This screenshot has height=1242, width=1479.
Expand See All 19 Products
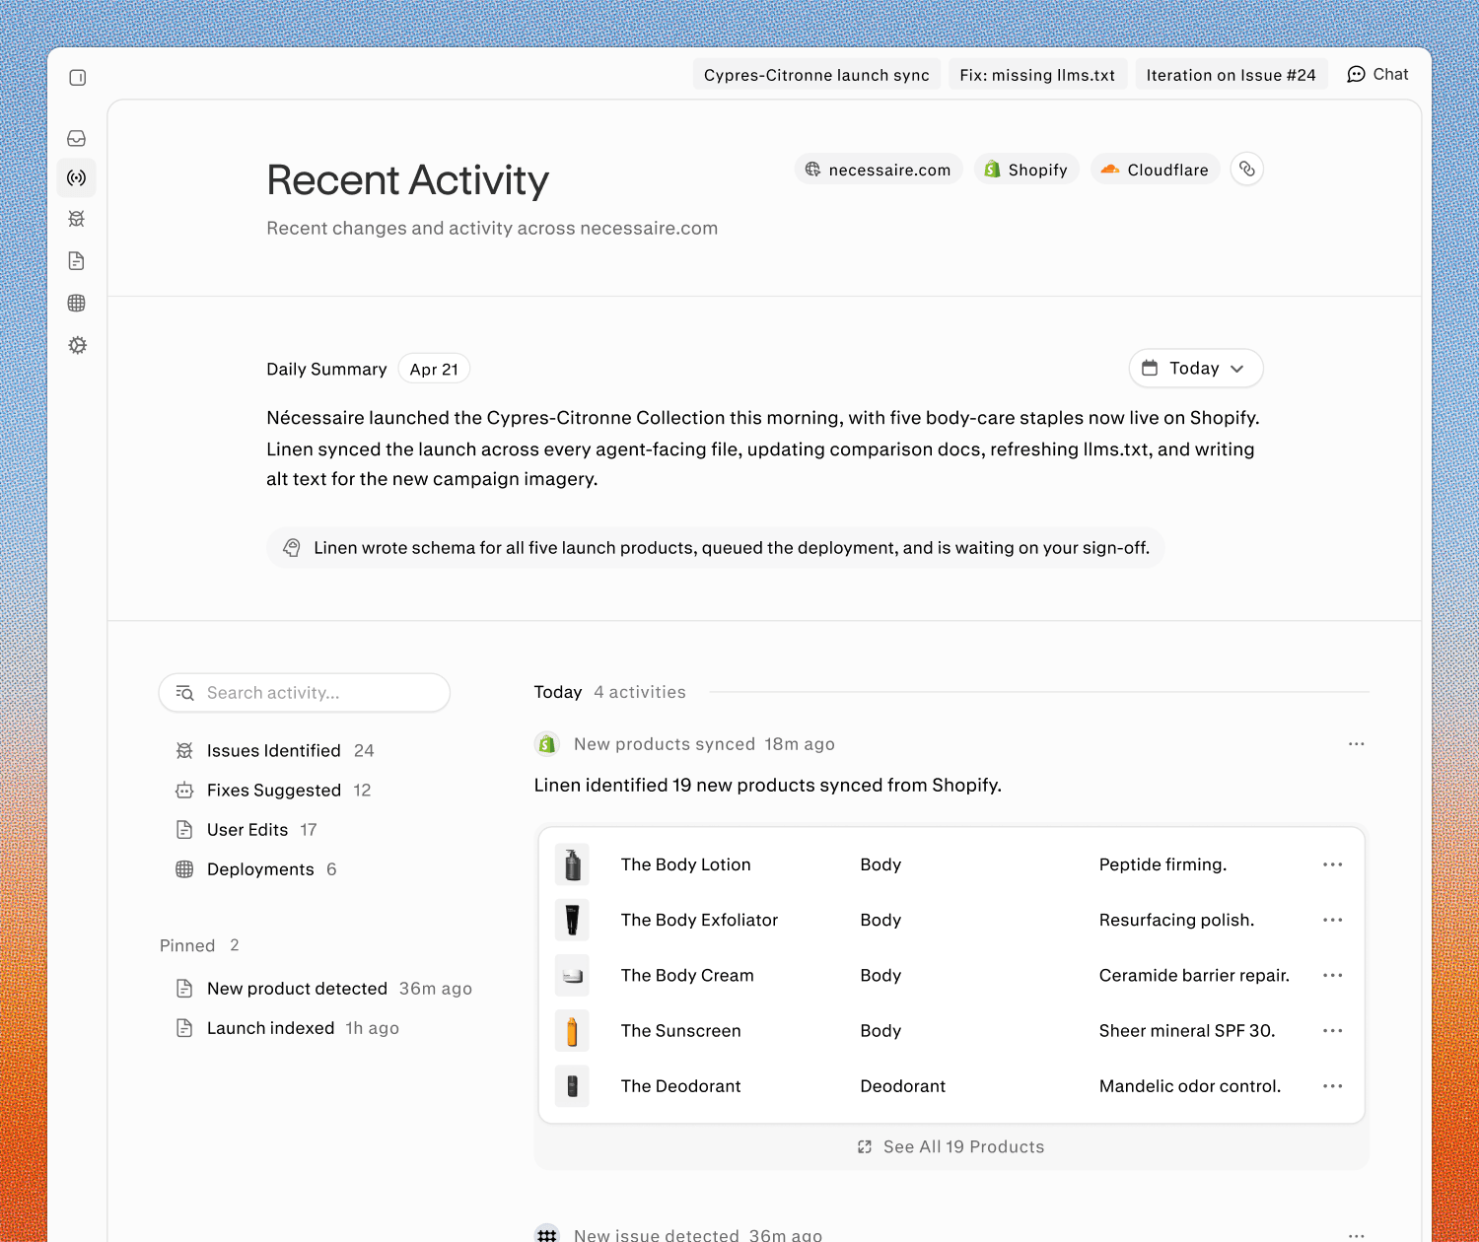951,1146
